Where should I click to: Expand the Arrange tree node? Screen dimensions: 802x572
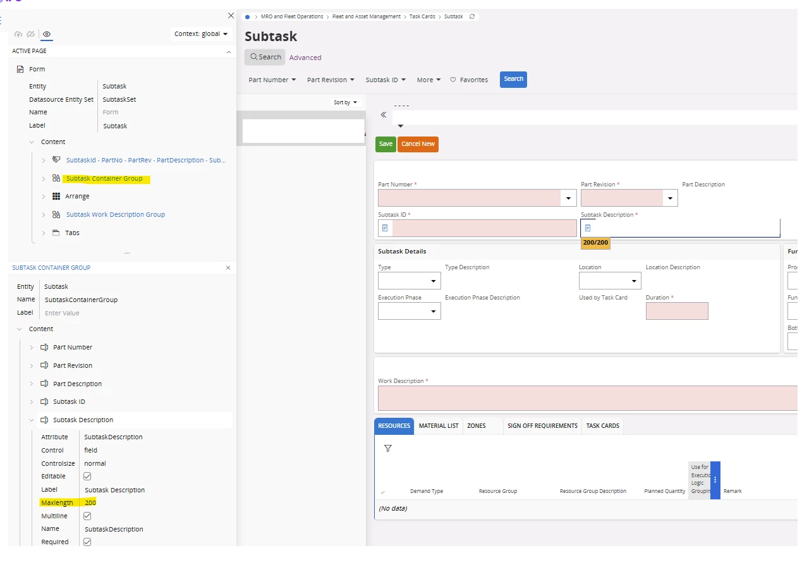44,197
